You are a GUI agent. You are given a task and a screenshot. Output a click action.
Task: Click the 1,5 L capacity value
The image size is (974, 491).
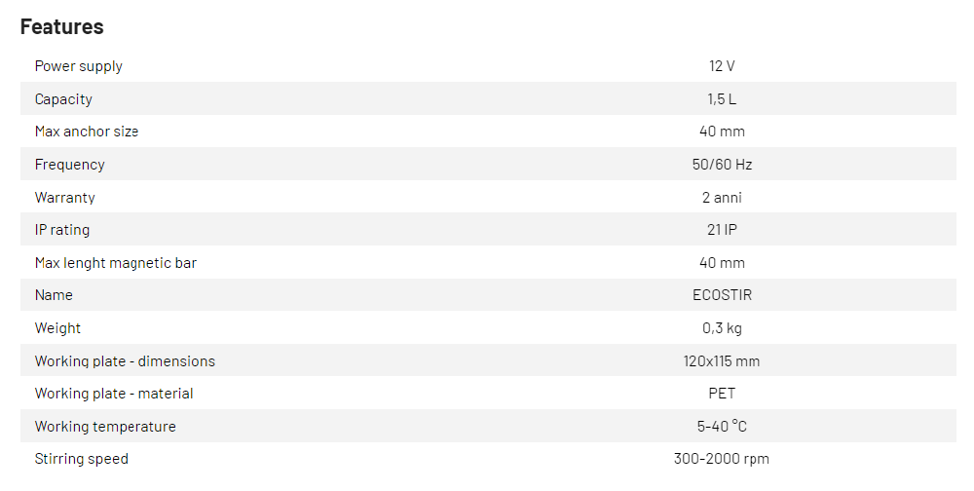pos(722,99)
